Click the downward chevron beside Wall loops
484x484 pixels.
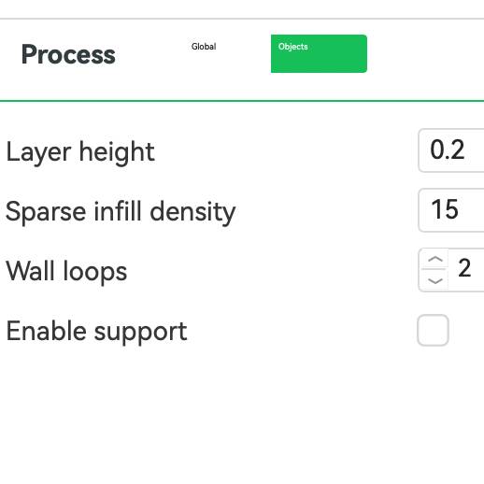tap(435, 281)
